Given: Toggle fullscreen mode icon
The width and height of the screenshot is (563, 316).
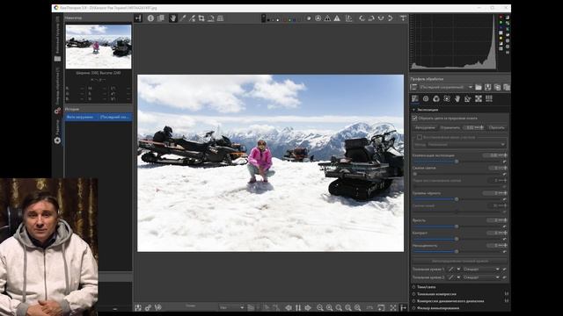Looking at the screenshot, I should [393, 307].
